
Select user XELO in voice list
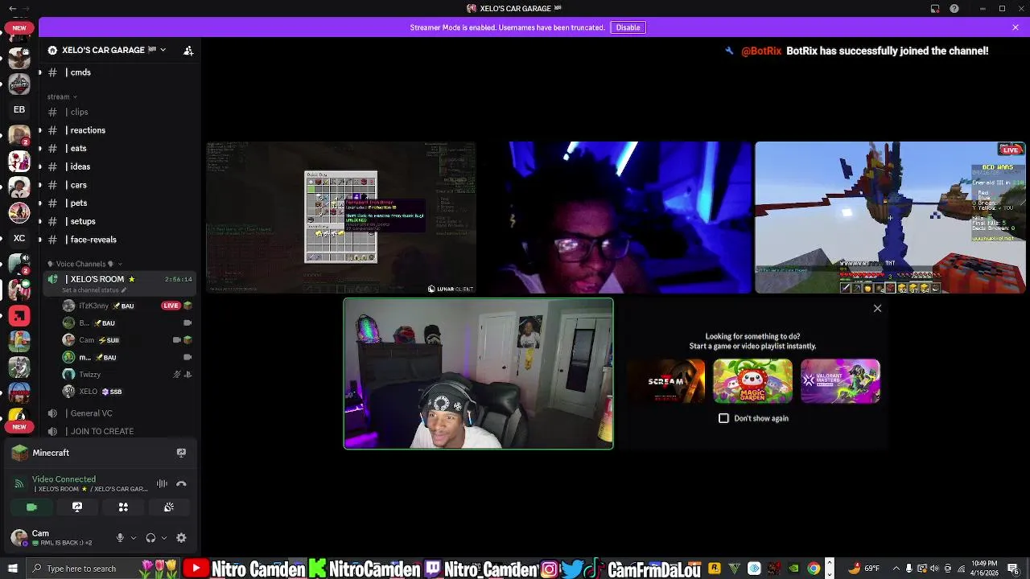pyautogui.click(x=127, y=392)
